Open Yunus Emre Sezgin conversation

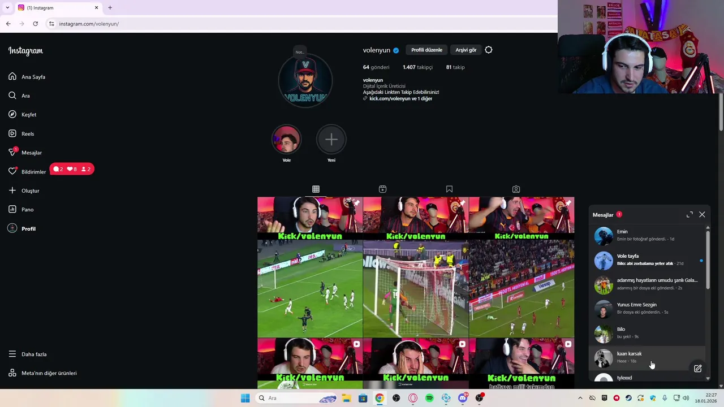pos(647,309)
